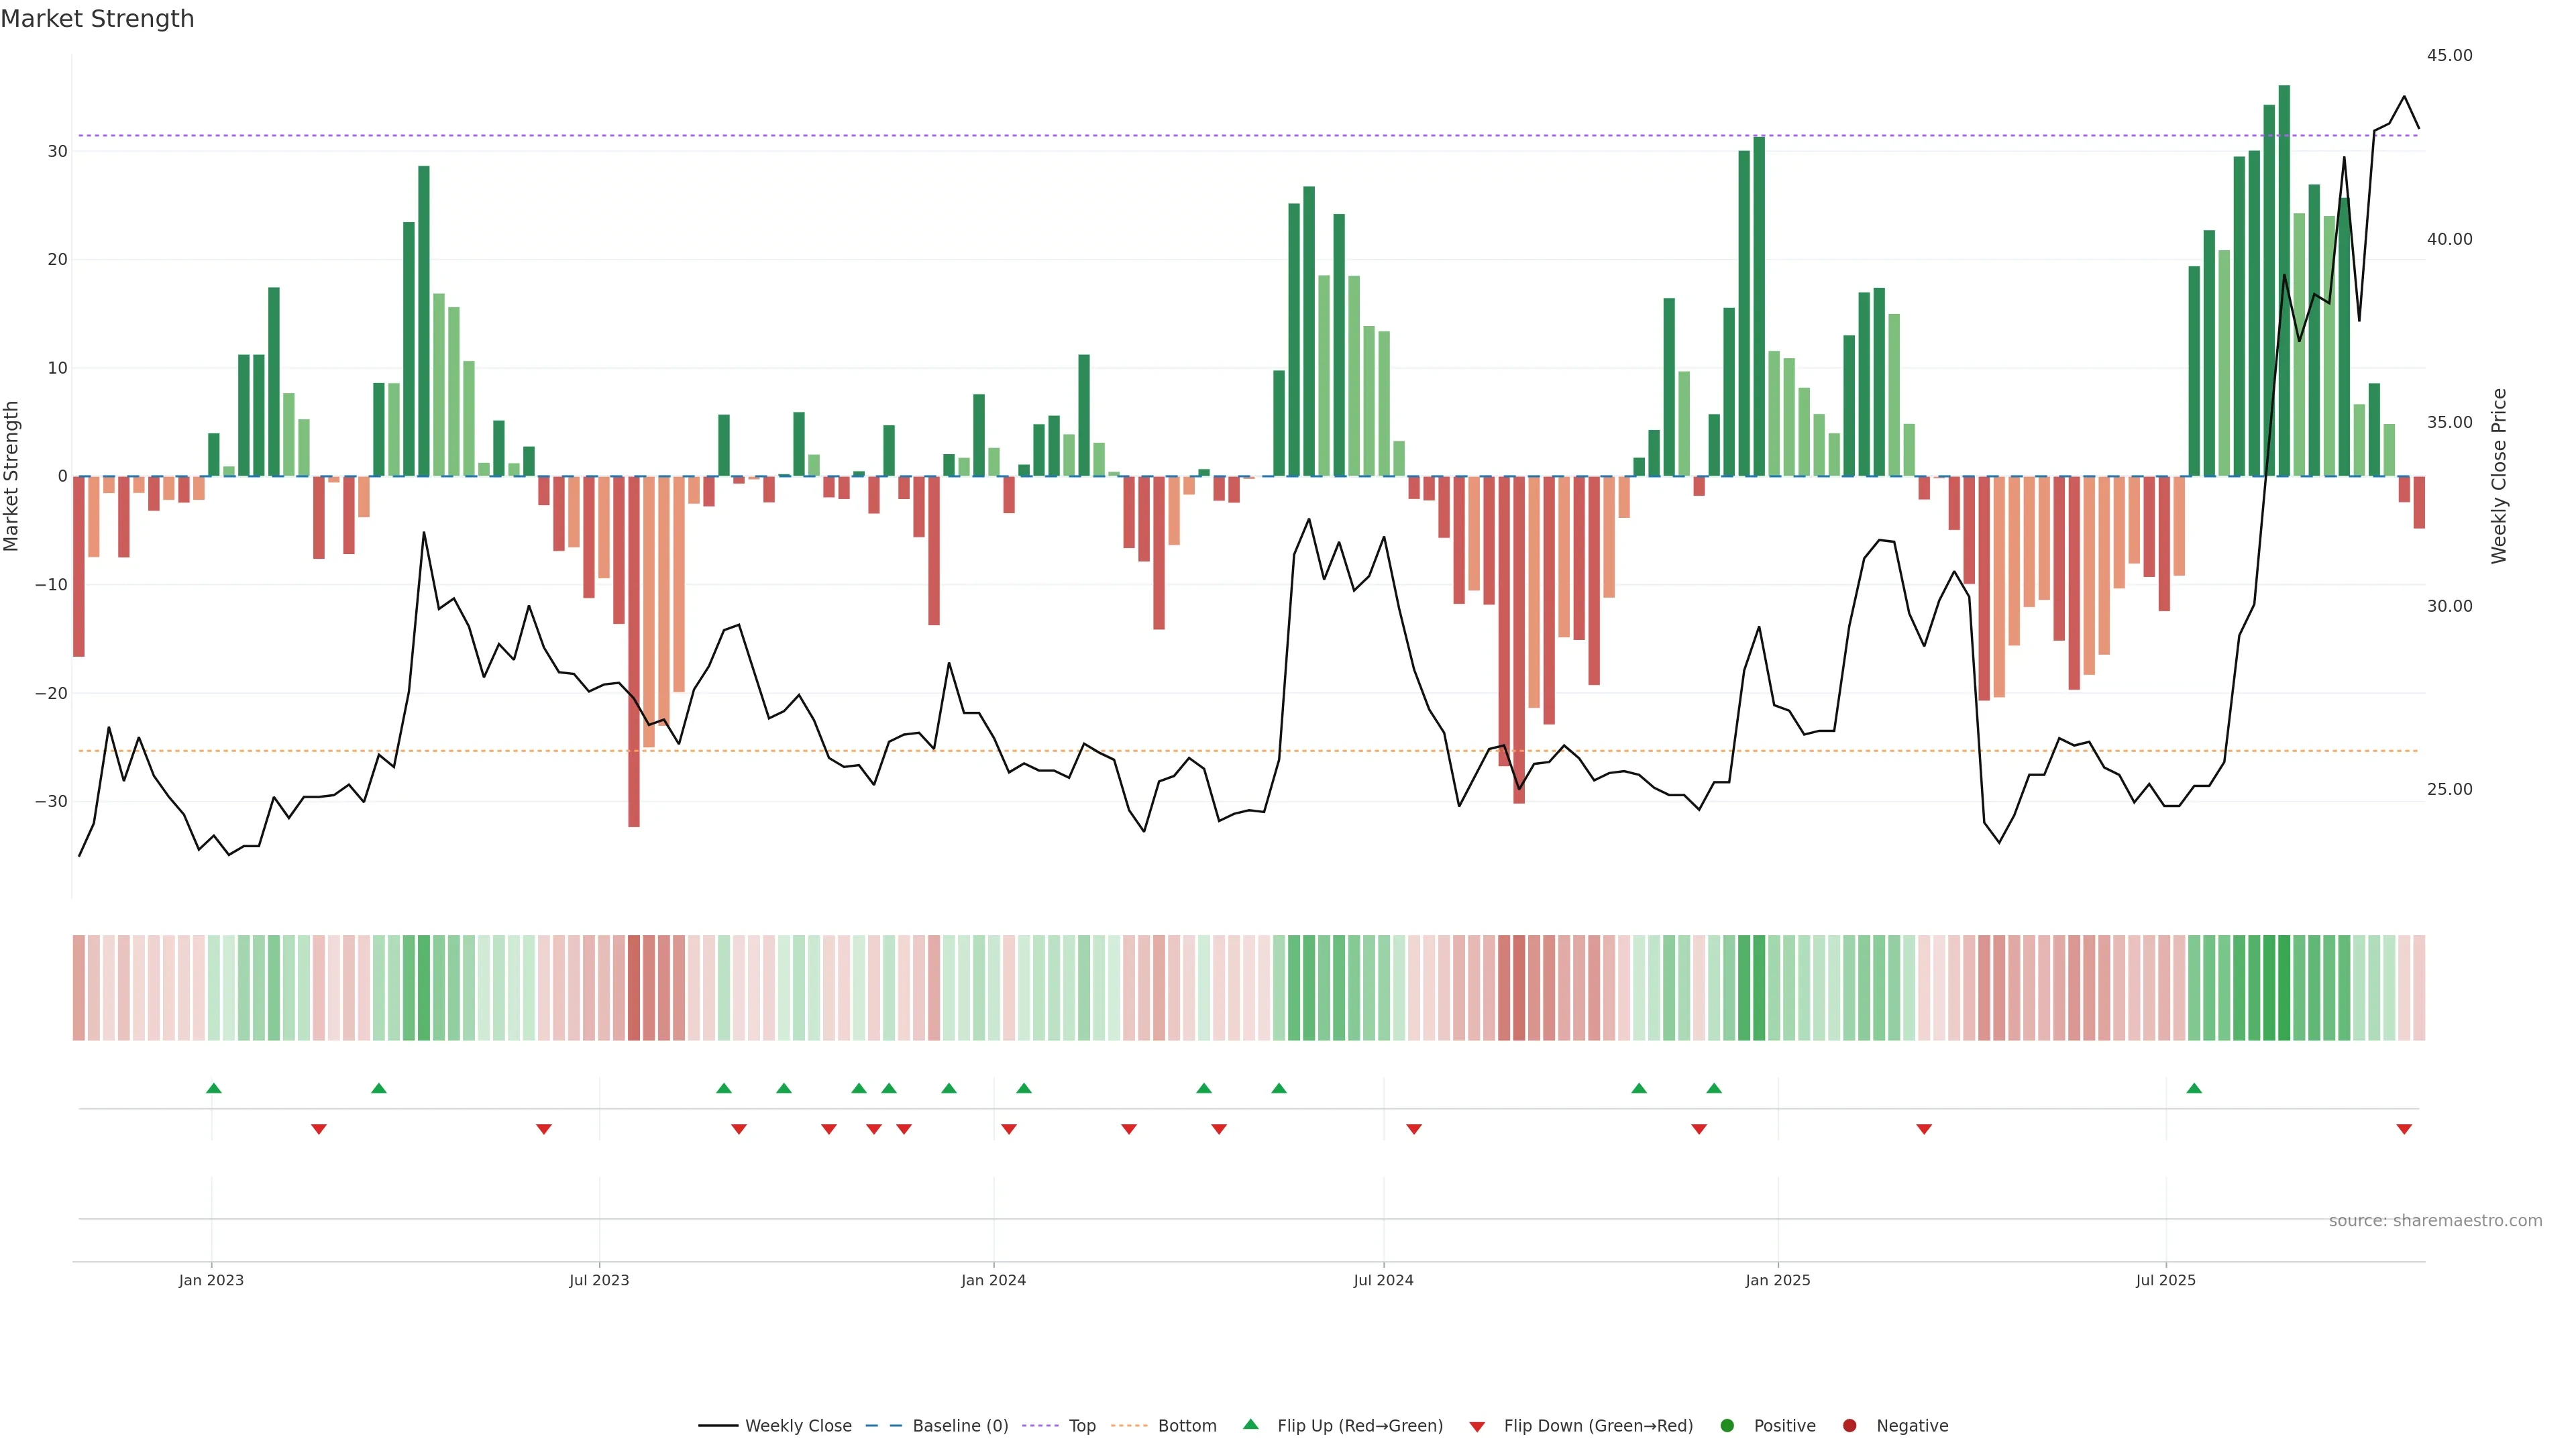Click the Market Strength chart title
This screenshot has width=2576, height=1449.
pyautogui.click(x=97, y=19)
